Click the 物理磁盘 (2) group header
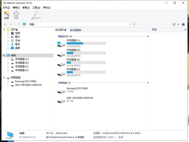This screenshot has height=142, width=189. [64, 83]
